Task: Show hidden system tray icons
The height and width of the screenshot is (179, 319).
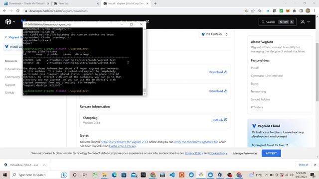Action: (267, 175)
